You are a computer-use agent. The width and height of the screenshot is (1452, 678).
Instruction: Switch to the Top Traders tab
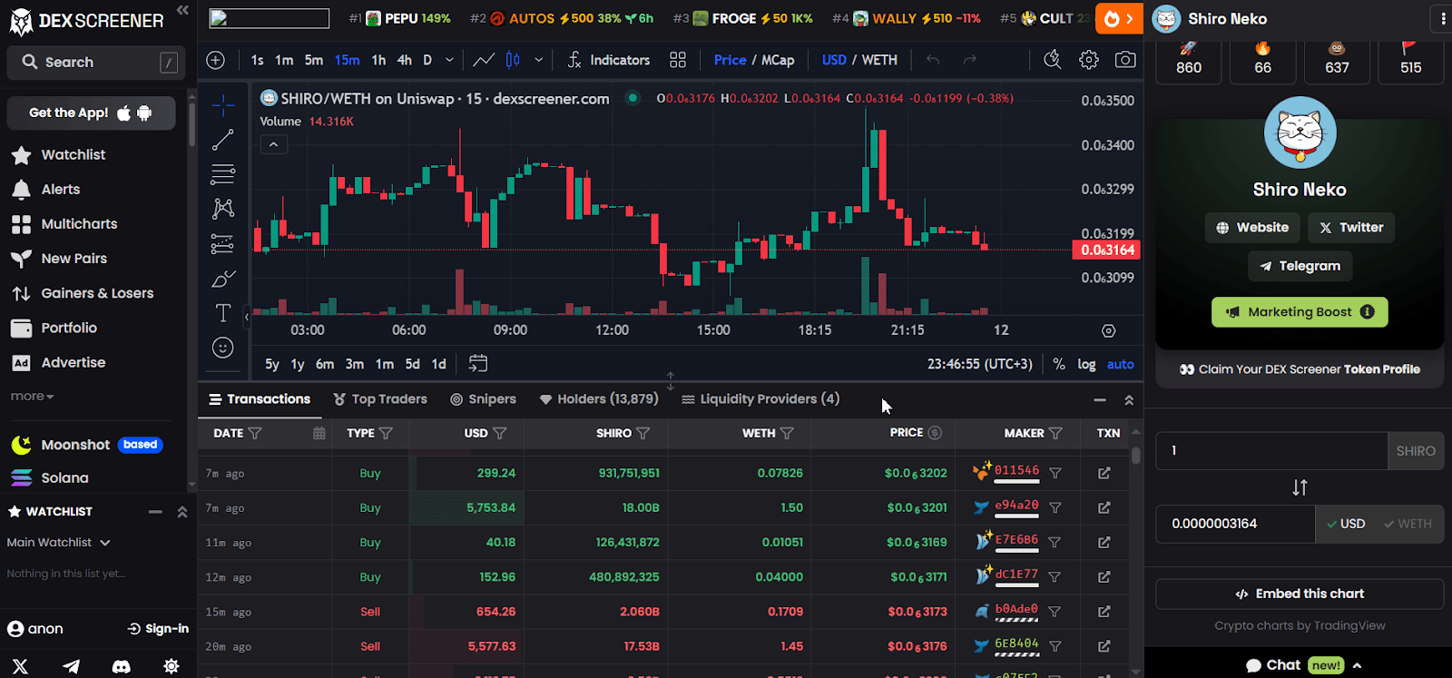click(x=380, y=399)
